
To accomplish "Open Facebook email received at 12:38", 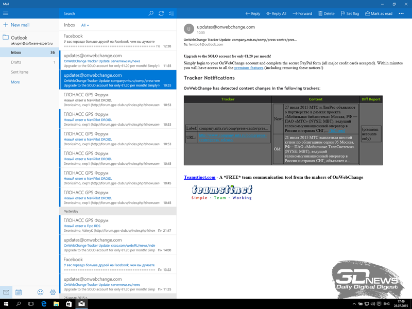I will [118, 41].
